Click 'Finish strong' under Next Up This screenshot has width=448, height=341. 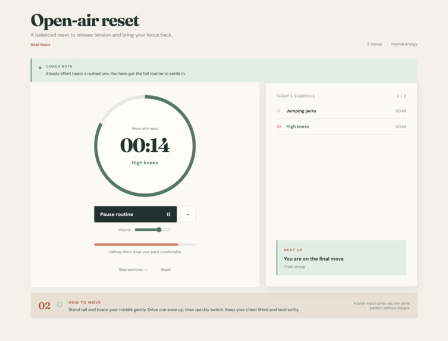[x=295, y=267]
